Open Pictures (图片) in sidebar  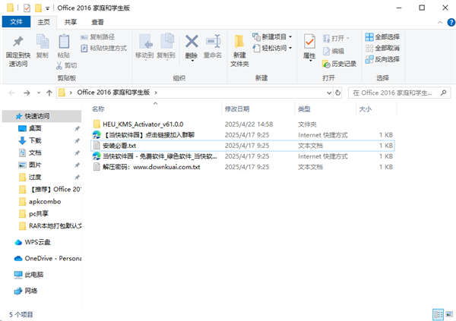point(35,165)
